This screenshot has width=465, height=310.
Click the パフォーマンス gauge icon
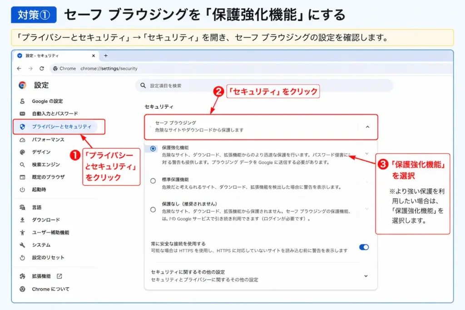point(22,140)
